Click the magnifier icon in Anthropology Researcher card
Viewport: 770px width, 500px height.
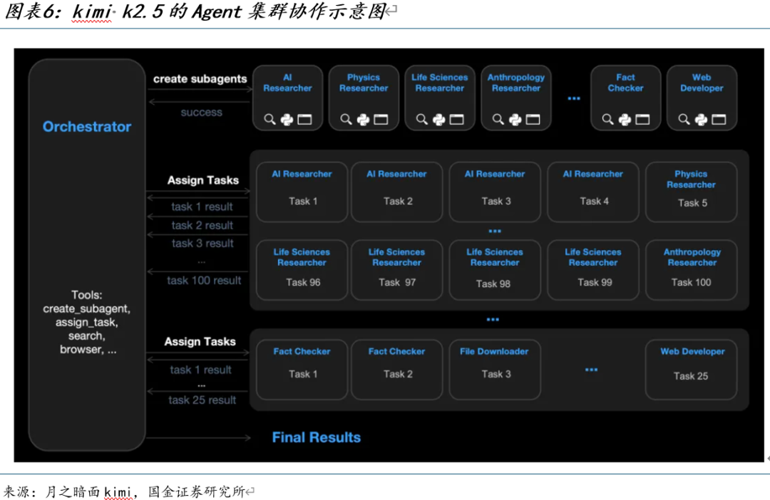pos(498,120)
